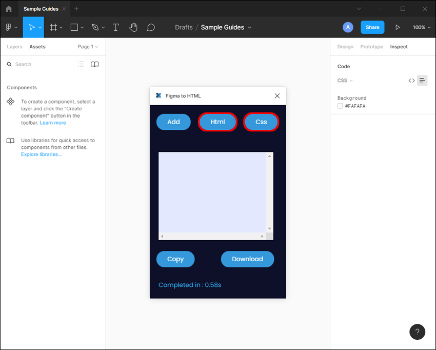This screenshot has height=350, width=436.
Task: Open the zoom percentage dropdown
Action: click(421, 27)
